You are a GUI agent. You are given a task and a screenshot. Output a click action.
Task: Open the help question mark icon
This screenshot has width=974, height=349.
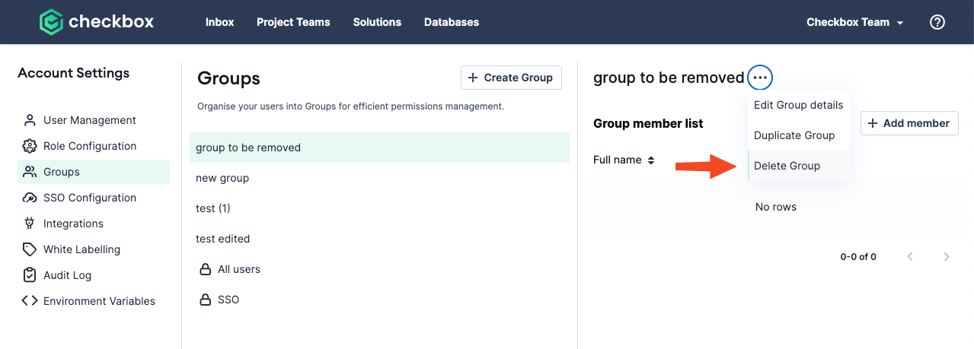937,22
